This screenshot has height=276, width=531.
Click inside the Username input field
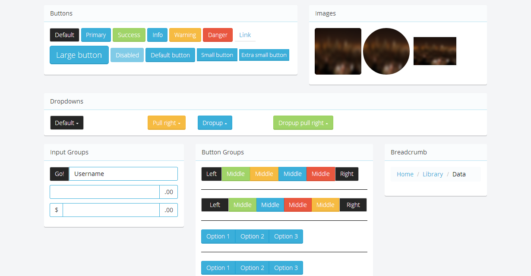(123, 174)
